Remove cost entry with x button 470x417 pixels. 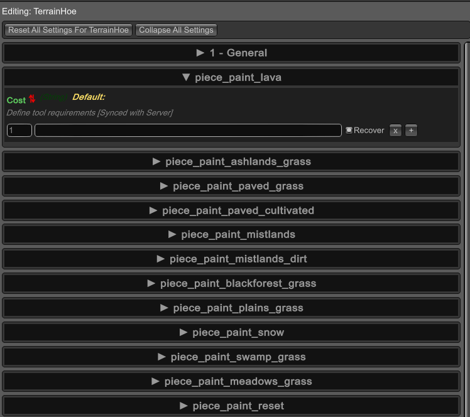(x=395, y=131)
